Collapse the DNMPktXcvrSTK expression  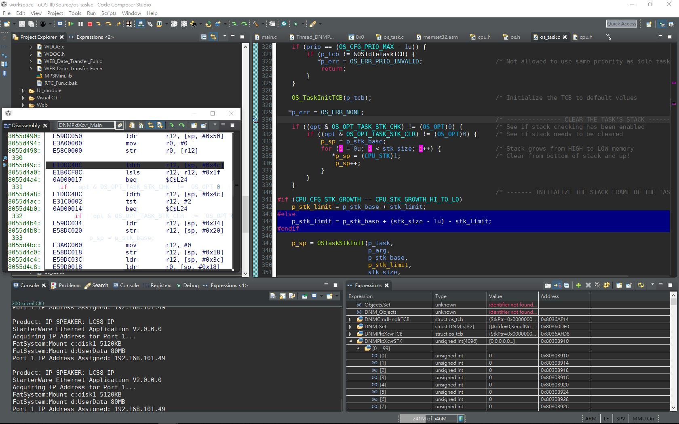[350, 341]
